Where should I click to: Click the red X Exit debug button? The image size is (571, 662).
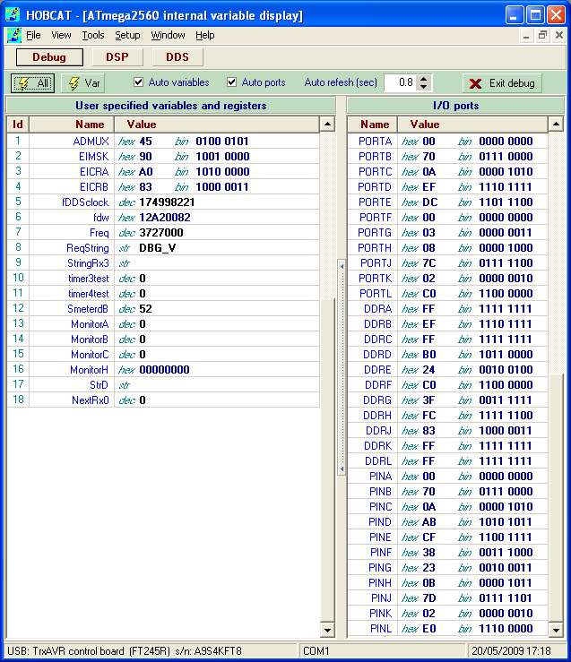point(502,82)
